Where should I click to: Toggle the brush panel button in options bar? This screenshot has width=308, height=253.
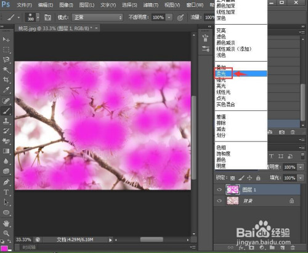(47, 18)
